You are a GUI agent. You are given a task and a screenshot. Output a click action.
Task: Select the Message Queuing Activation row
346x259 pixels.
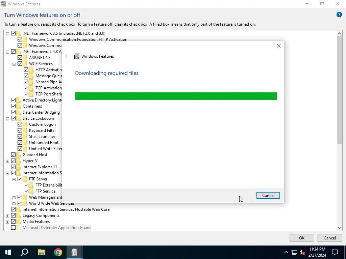(49, 76)
